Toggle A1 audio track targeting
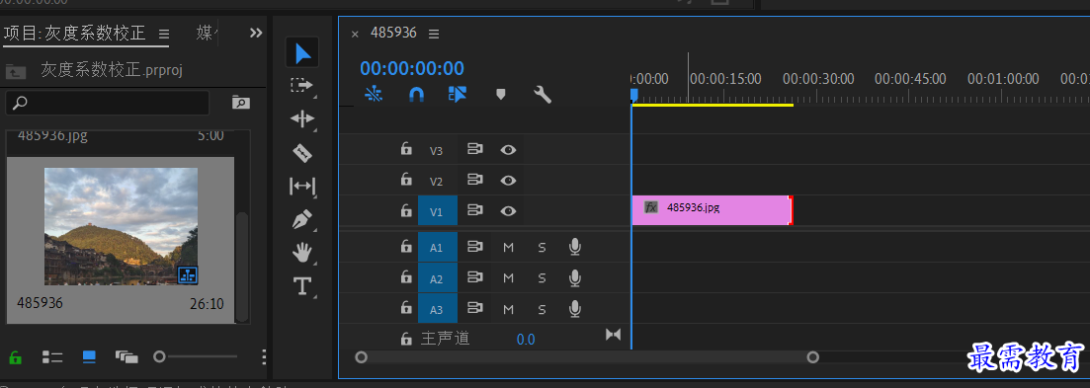 tap(437, 247)
